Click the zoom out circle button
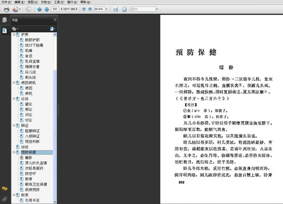Image resolution: width=283 pixels, height=204 pixels. [x=84, y=9]
